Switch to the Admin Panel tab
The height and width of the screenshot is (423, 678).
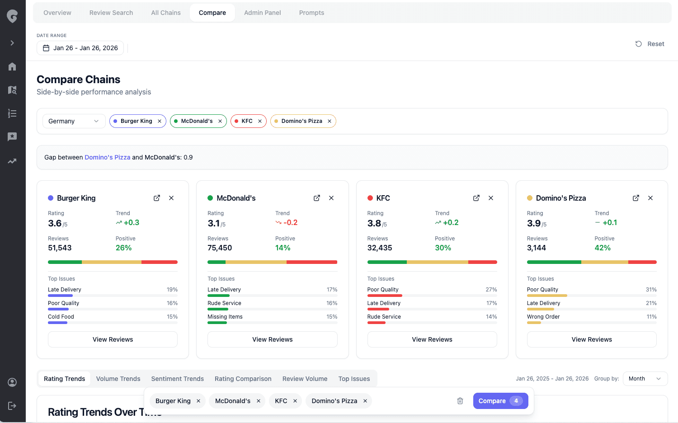point(262,13)
